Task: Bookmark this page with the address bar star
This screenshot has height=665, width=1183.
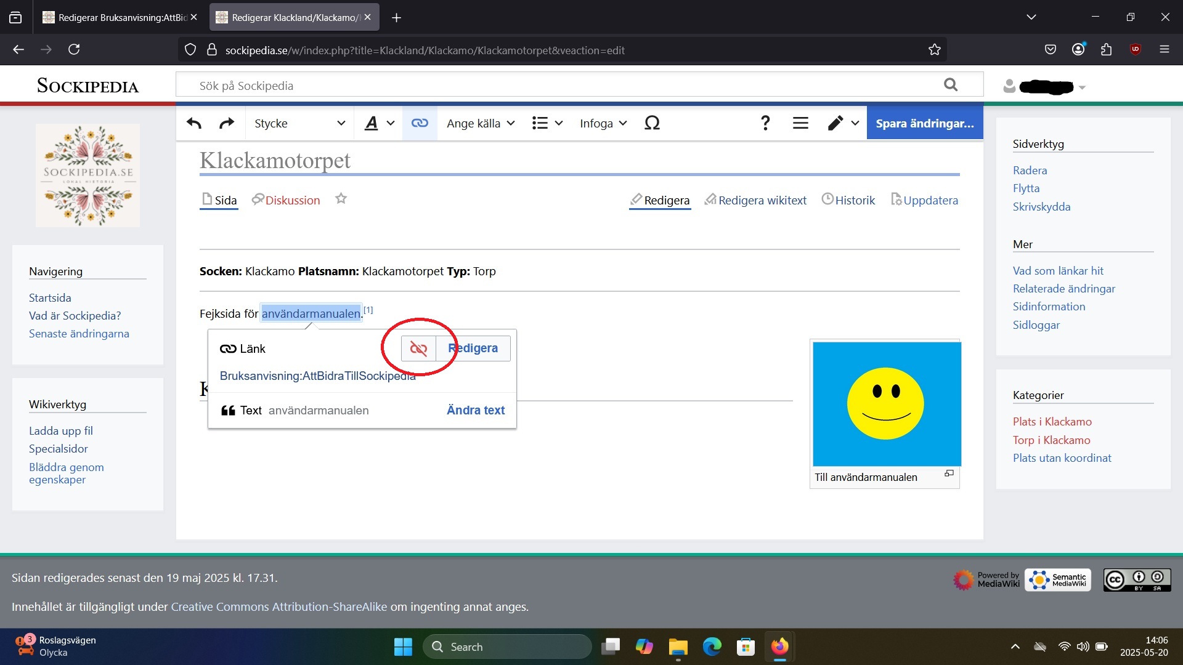Action: click(934, 50)
